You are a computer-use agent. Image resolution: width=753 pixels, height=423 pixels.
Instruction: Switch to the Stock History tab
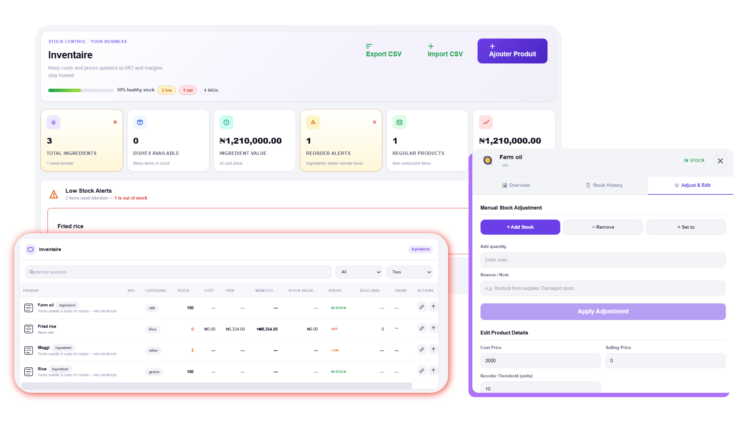604,185
